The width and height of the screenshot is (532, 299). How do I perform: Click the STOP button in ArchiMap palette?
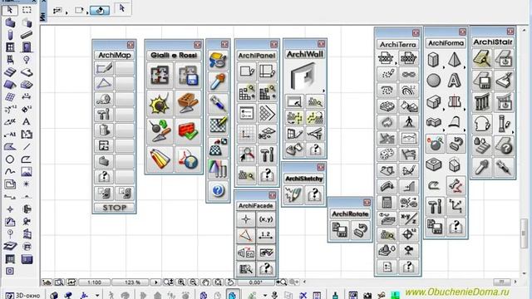click(115, 208)
